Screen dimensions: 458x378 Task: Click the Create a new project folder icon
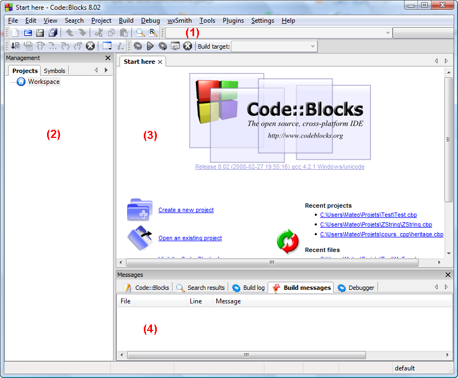(140, 210)
